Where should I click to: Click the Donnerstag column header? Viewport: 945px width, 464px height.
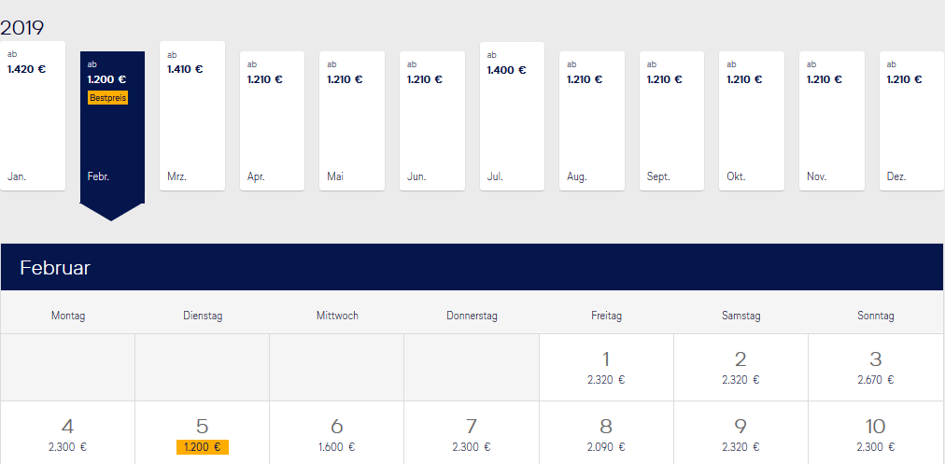(472, 316)
